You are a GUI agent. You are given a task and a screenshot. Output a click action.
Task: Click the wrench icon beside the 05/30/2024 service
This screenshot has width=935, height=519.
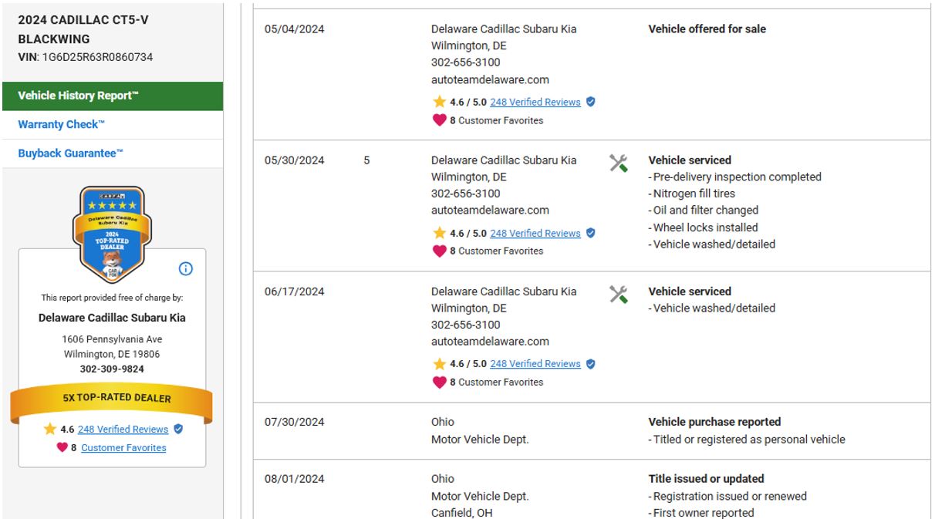(618, 163)
